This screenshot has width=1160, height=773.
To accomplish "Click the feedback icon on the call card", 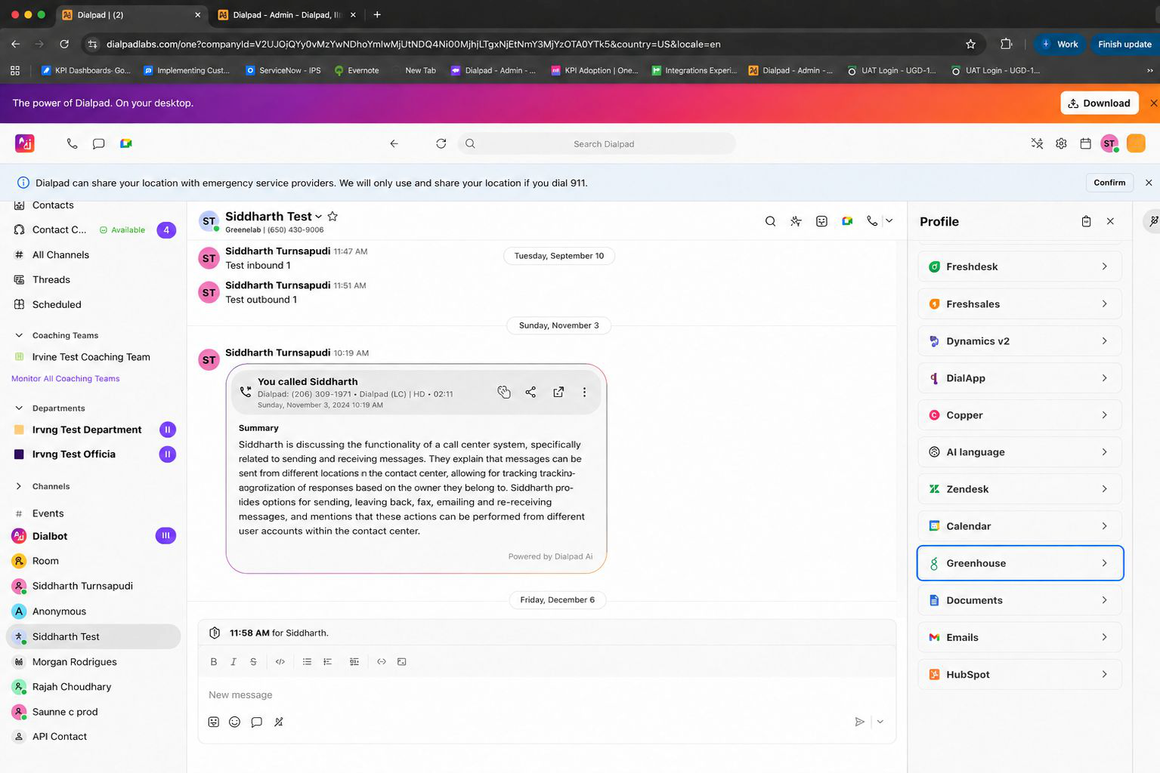I will click(x=504, y=392).
